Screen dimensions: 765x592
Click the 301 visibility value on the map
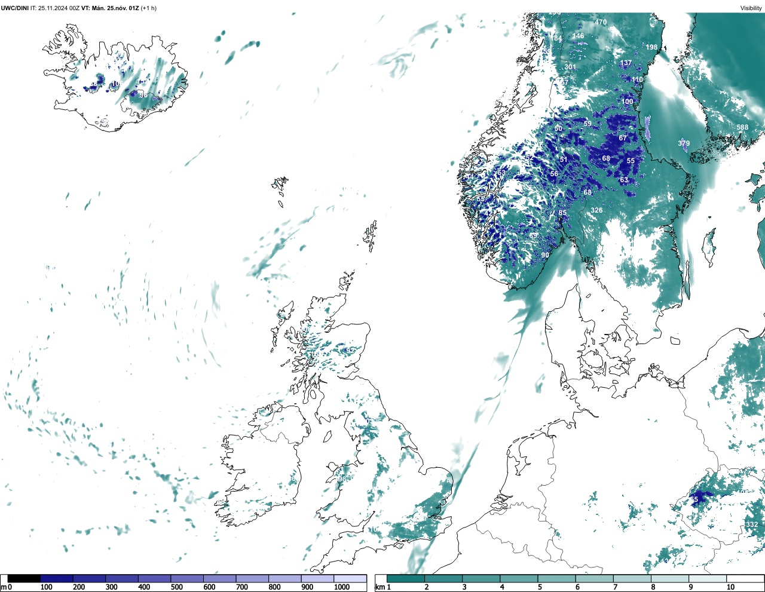(x=570, y=67)
